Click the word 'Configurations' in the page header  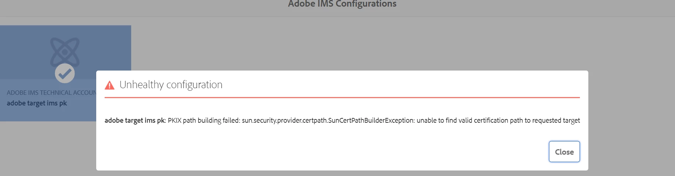[366, 4]
